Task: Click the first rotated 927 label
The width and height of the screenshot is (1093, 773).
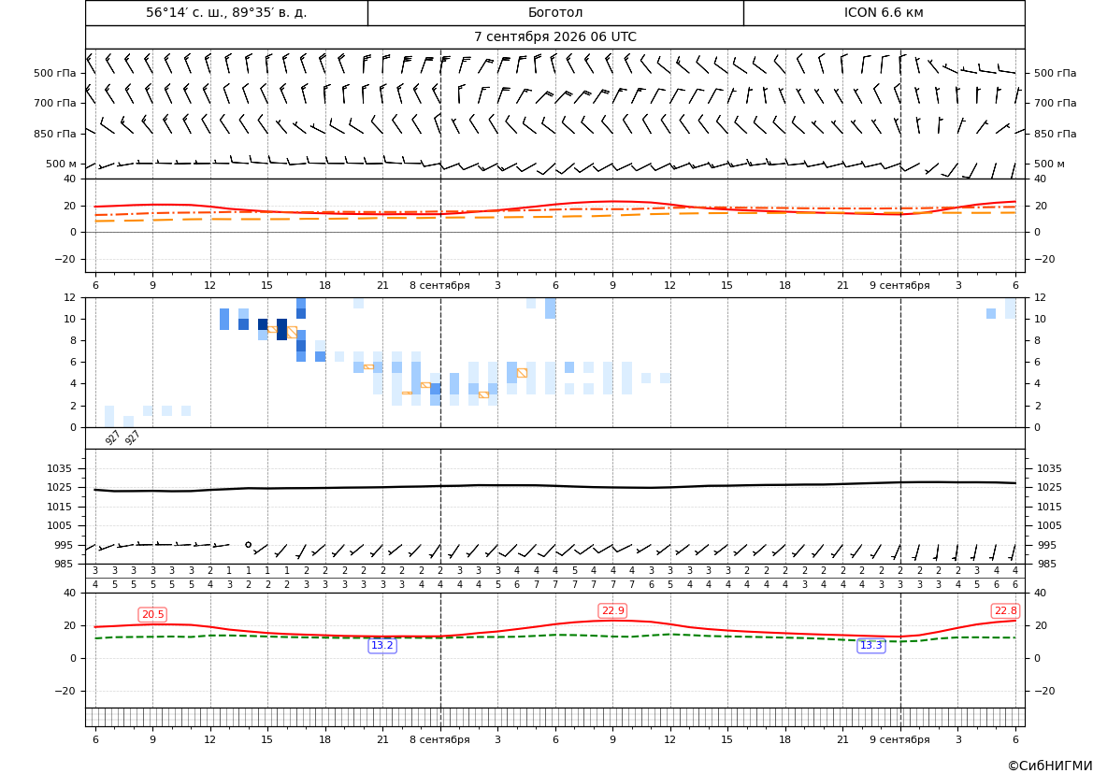Action: pyautogui.click(x=113, y=437)
